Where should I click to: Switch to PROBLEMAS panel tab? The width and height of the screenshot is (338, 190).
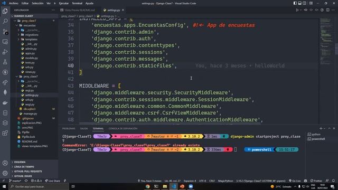click(69, 129)
